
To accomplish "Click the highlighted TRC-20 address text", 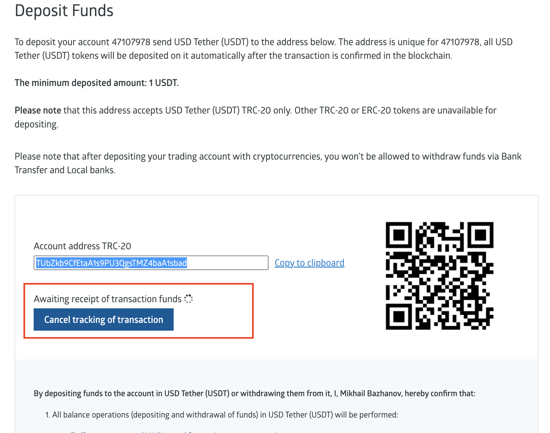I will [111, 263].
